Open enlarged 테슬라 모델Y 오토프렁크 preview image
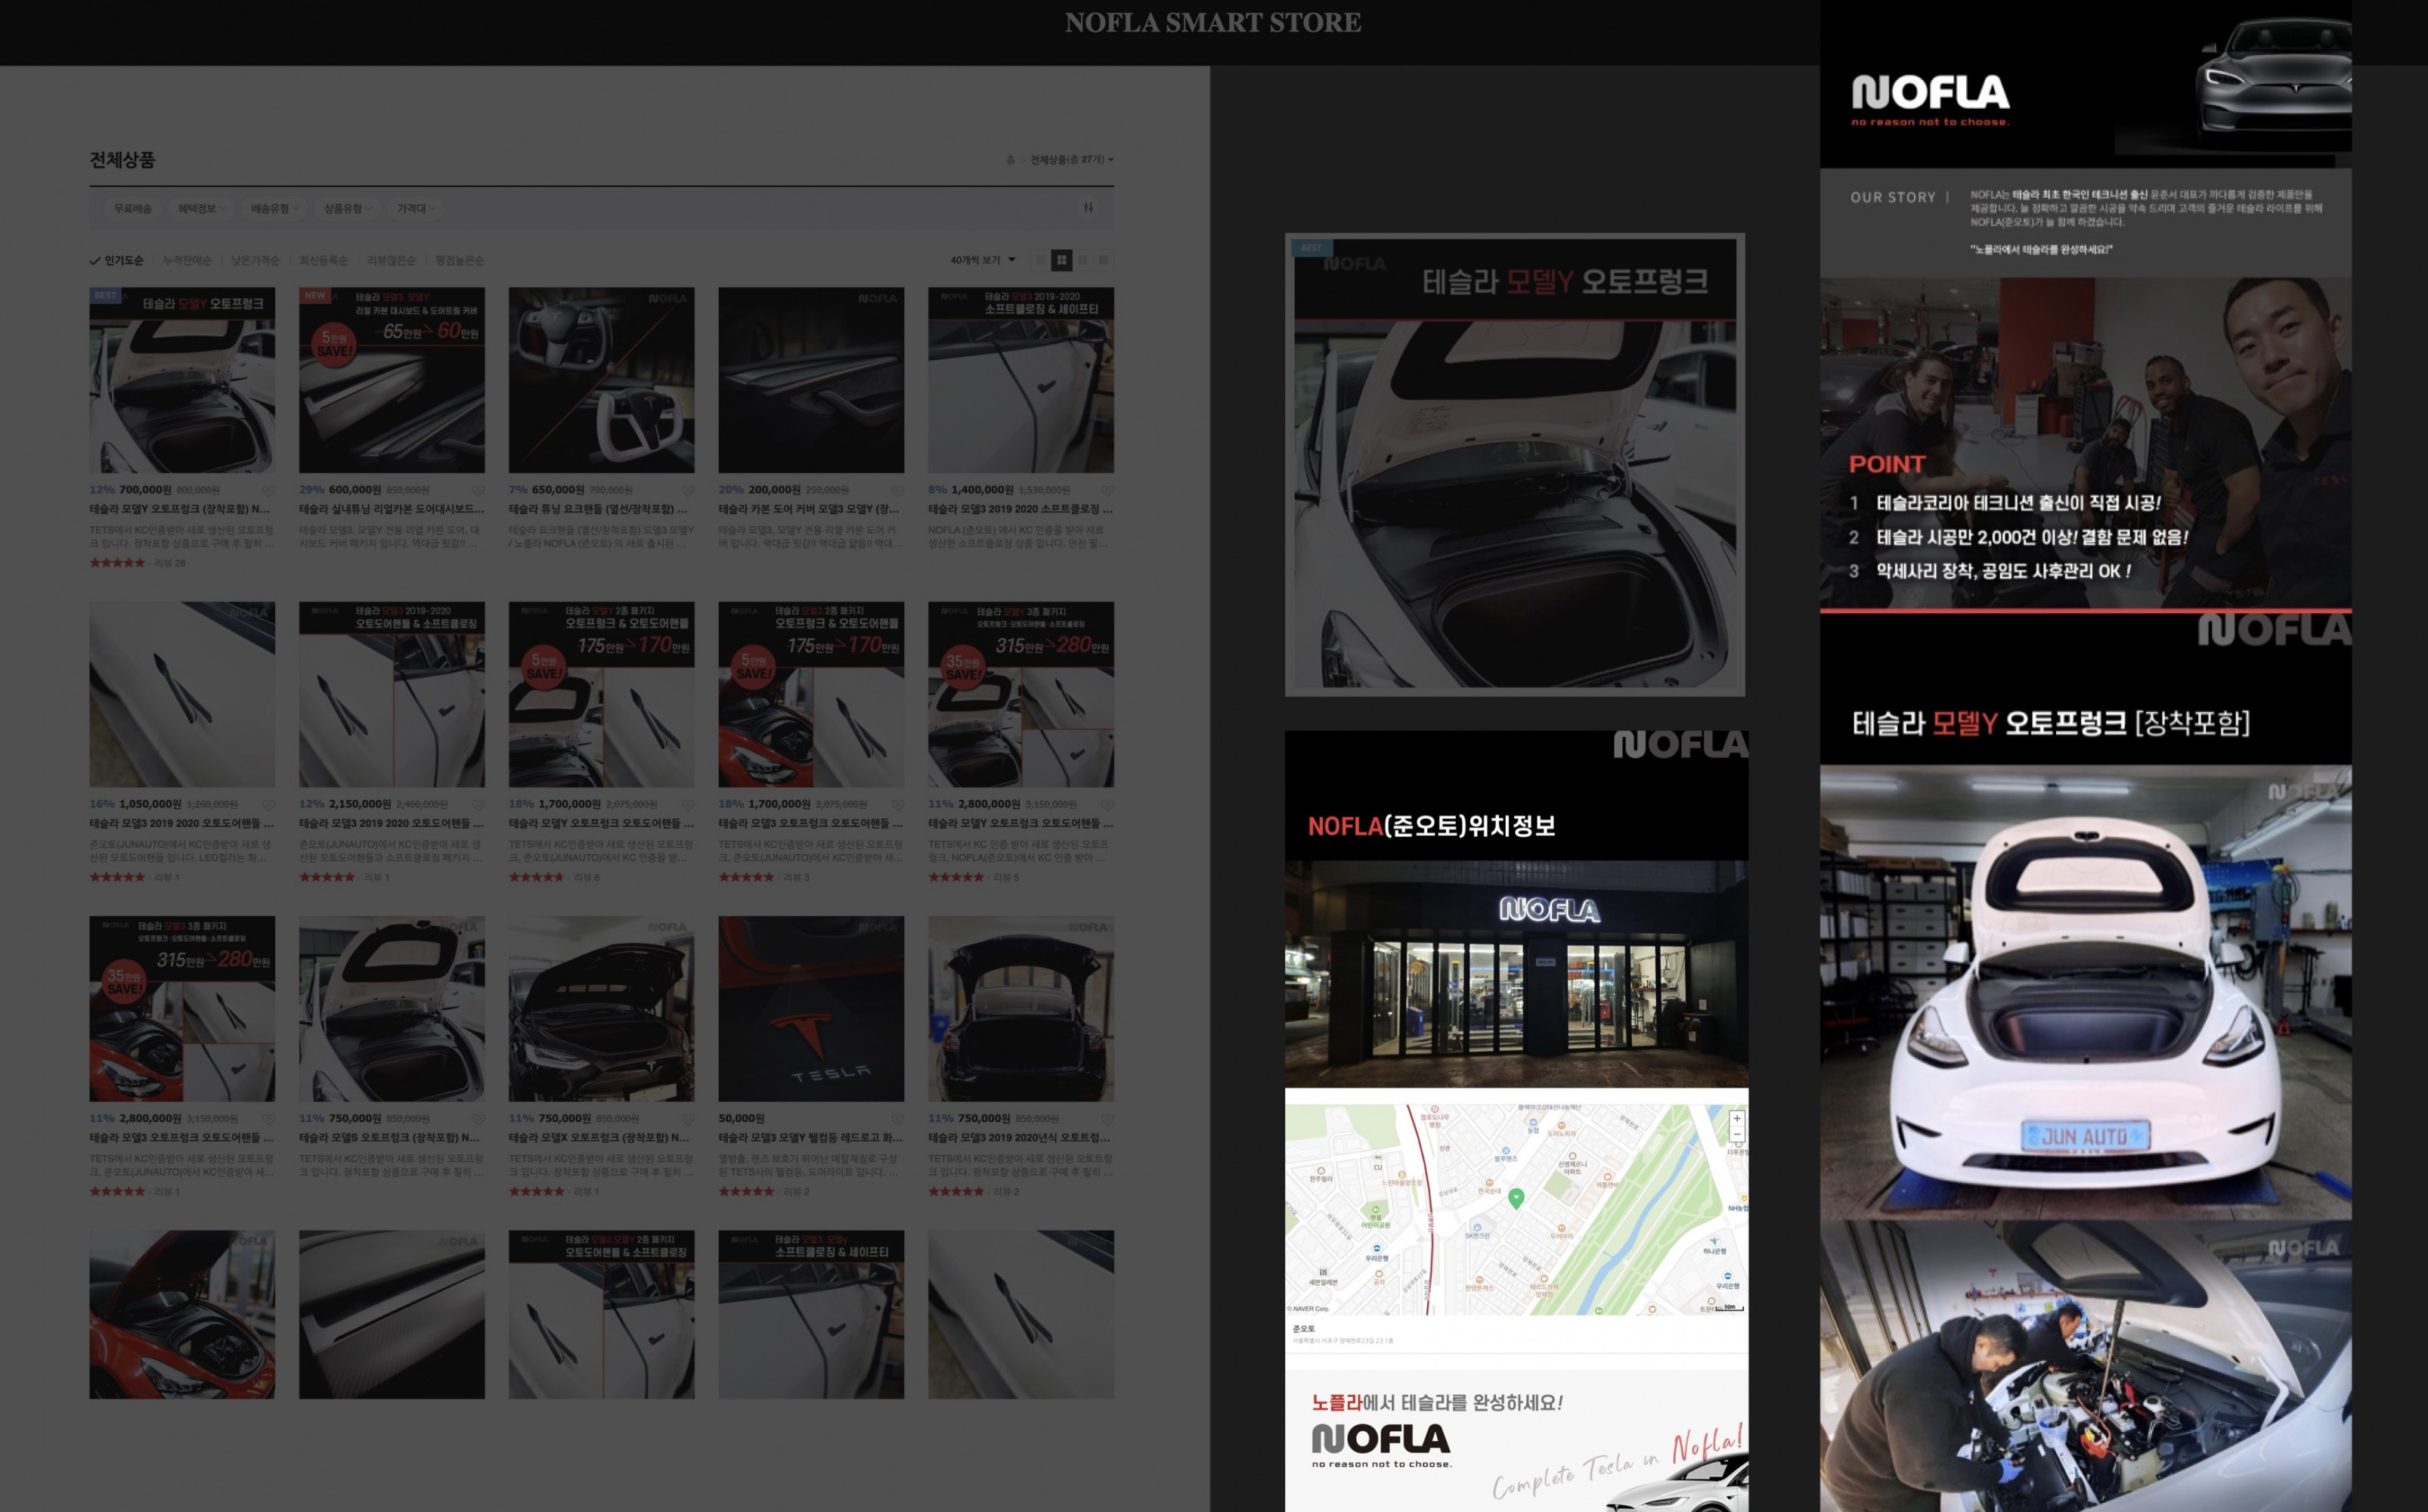 pyautogui.click(x=1516, y=465)
